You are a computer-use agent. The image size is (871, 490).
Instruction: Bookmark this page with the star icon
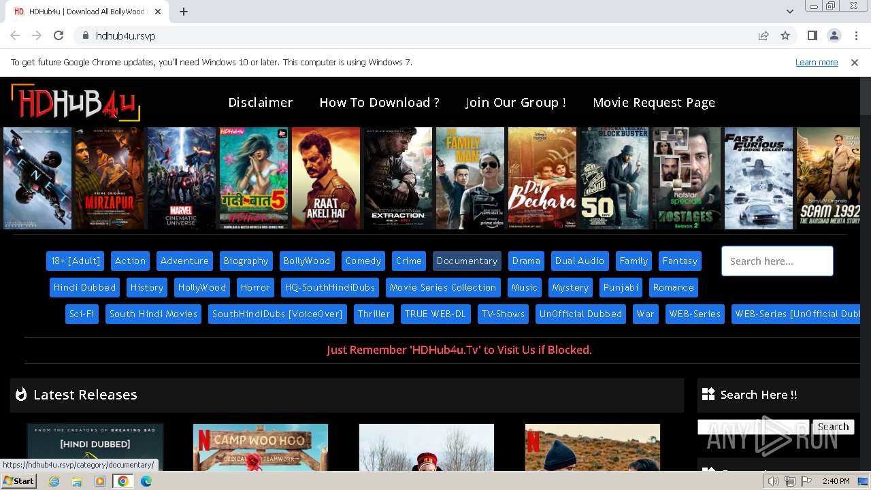tap(785, 35)
